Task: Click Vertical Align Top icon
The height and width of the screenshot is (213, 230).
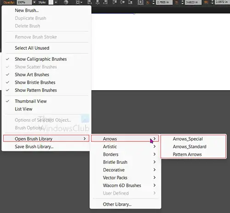Action: point(115,2)
